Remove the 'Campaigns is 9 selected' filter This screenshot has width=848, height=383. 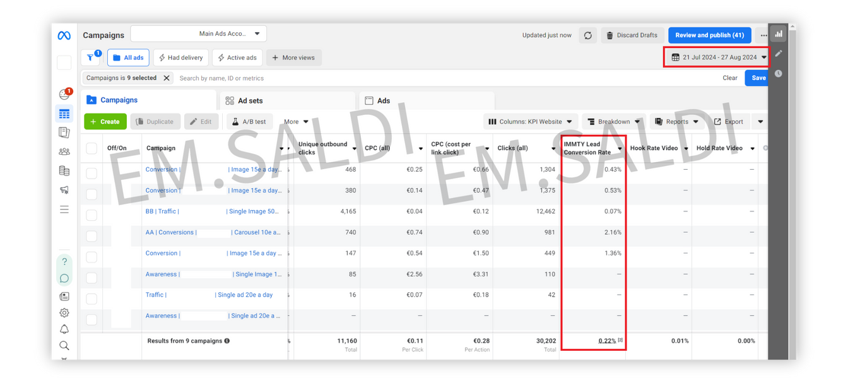(167, 78)
